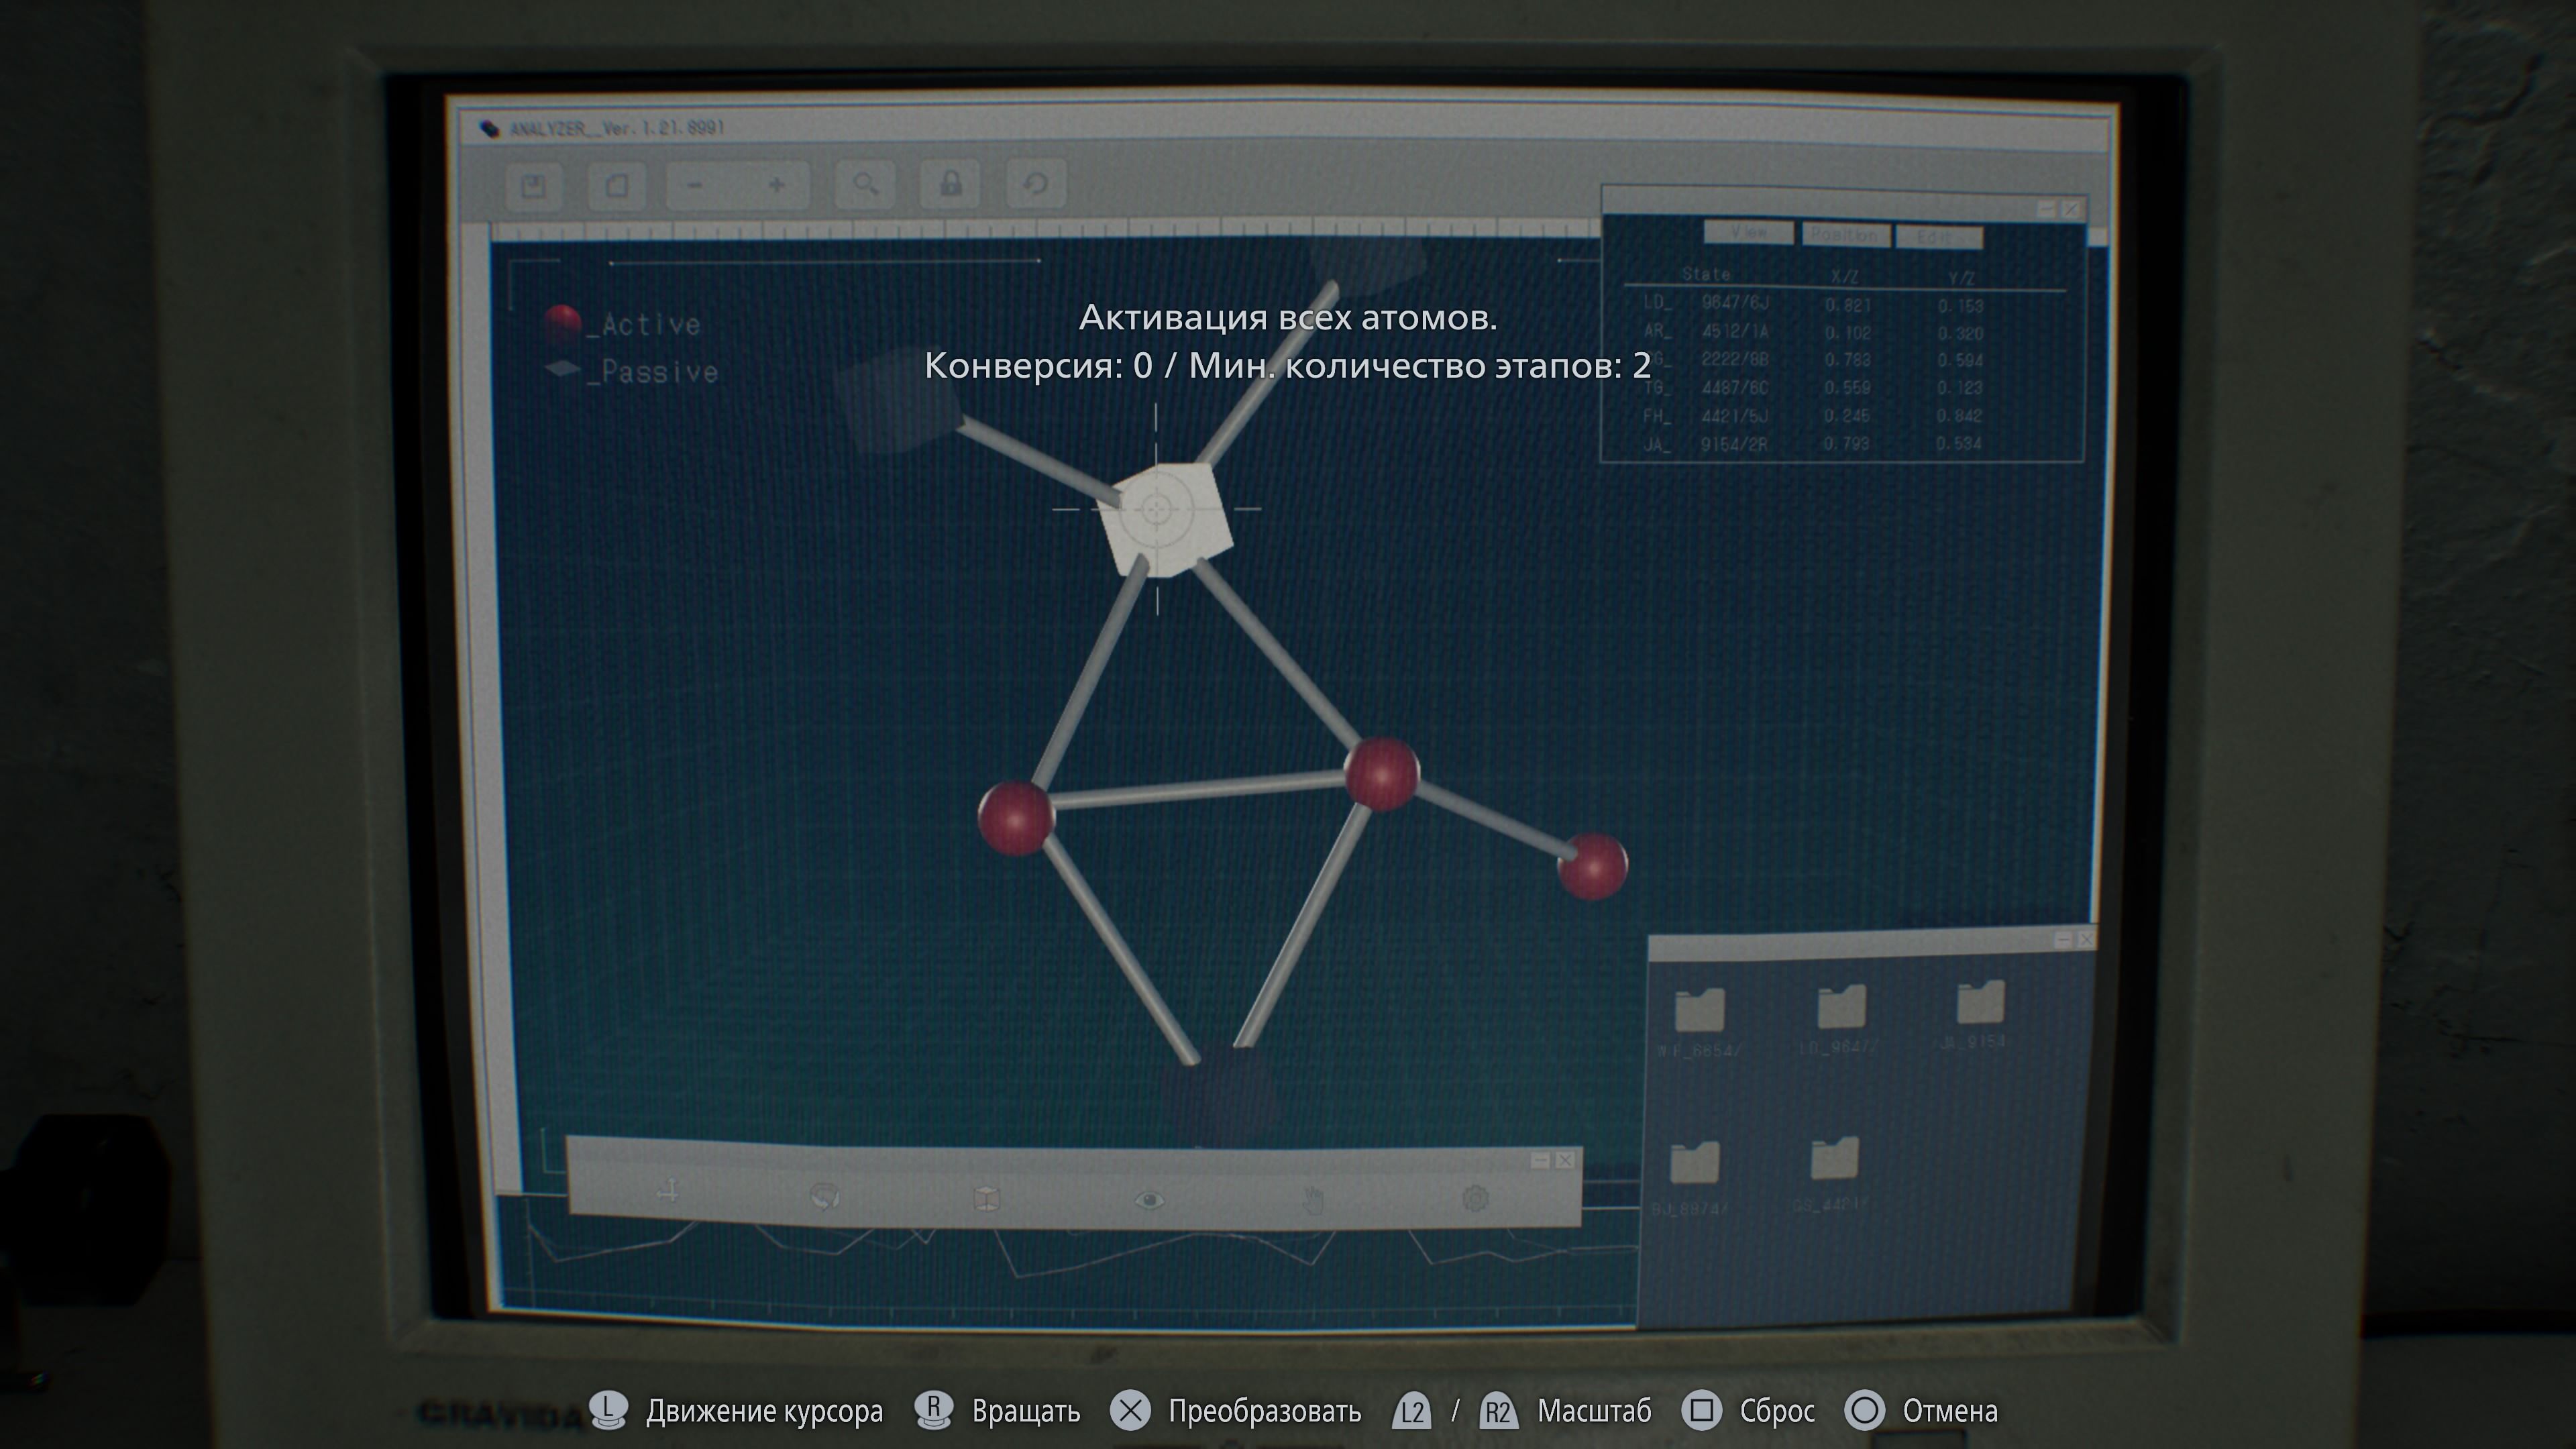Click the circular undo arrow icon
Screen dimensions: 2576x1449
[1035, 184]
